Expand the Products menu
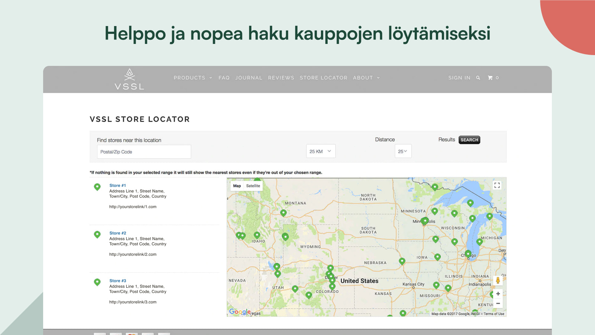595x335 pixels. (x=193, y=78)
